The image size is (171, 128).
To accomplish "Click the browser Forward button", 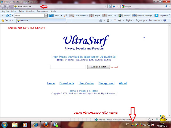I will [x=7, y=6].
